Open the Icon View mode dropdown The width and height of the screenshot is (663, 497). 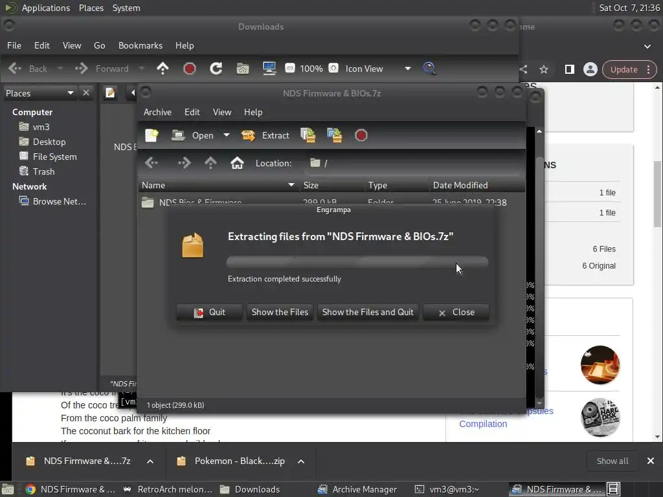(378, 69)
